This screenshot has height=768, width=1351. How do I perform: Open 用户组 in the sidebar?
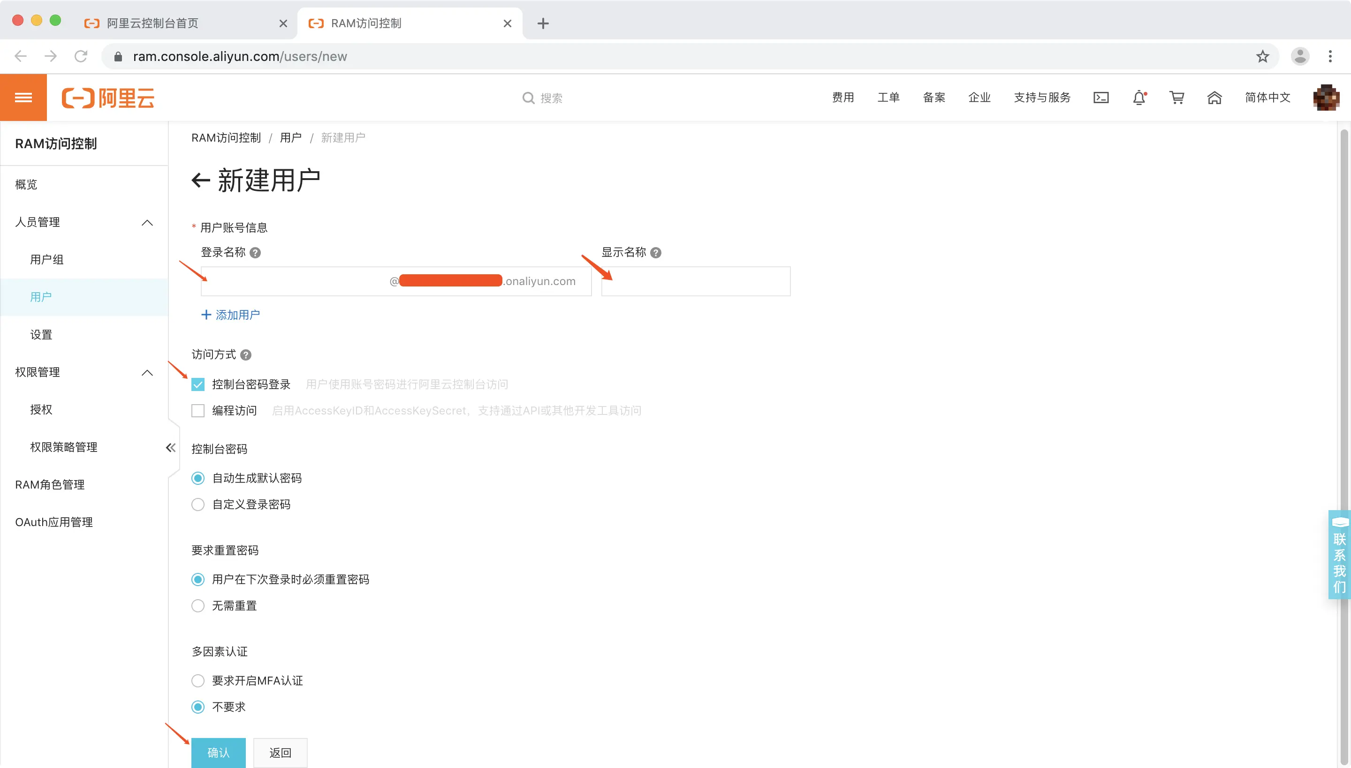(47, 260)
